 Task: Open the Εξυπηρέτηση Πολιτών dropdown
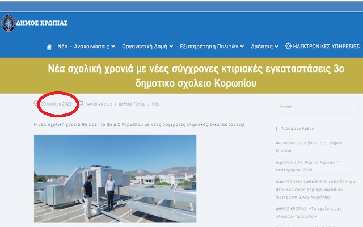tap(212, 46)
